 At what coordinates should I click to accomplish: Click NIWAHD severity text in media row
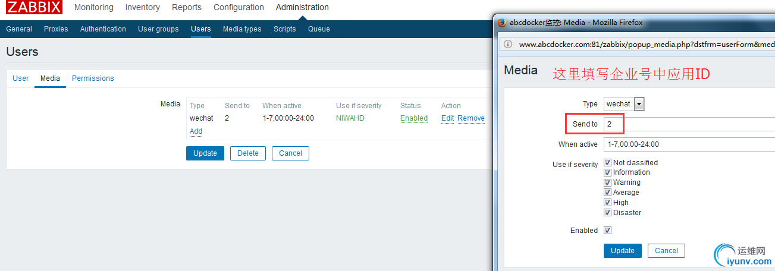pyautogui.click(x=350, y=118)
